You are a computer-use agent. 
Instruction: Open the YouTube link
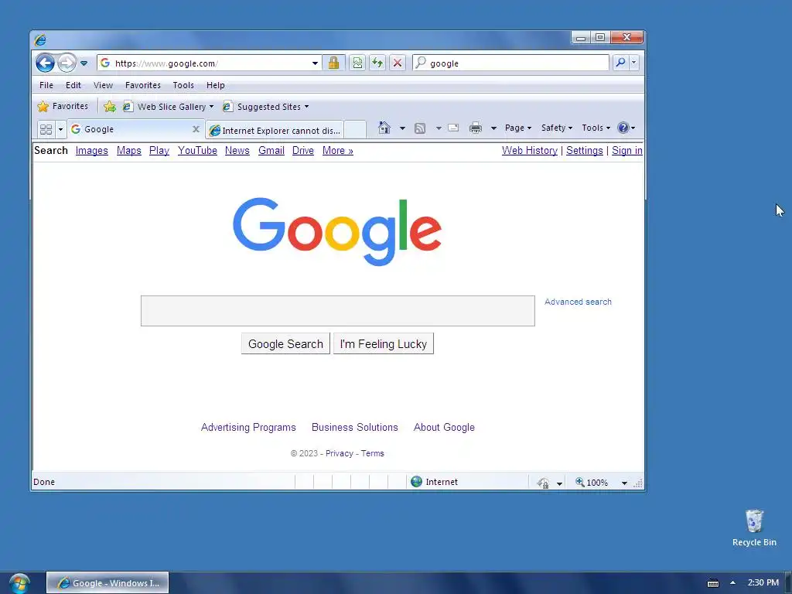[x=197, y=151]
